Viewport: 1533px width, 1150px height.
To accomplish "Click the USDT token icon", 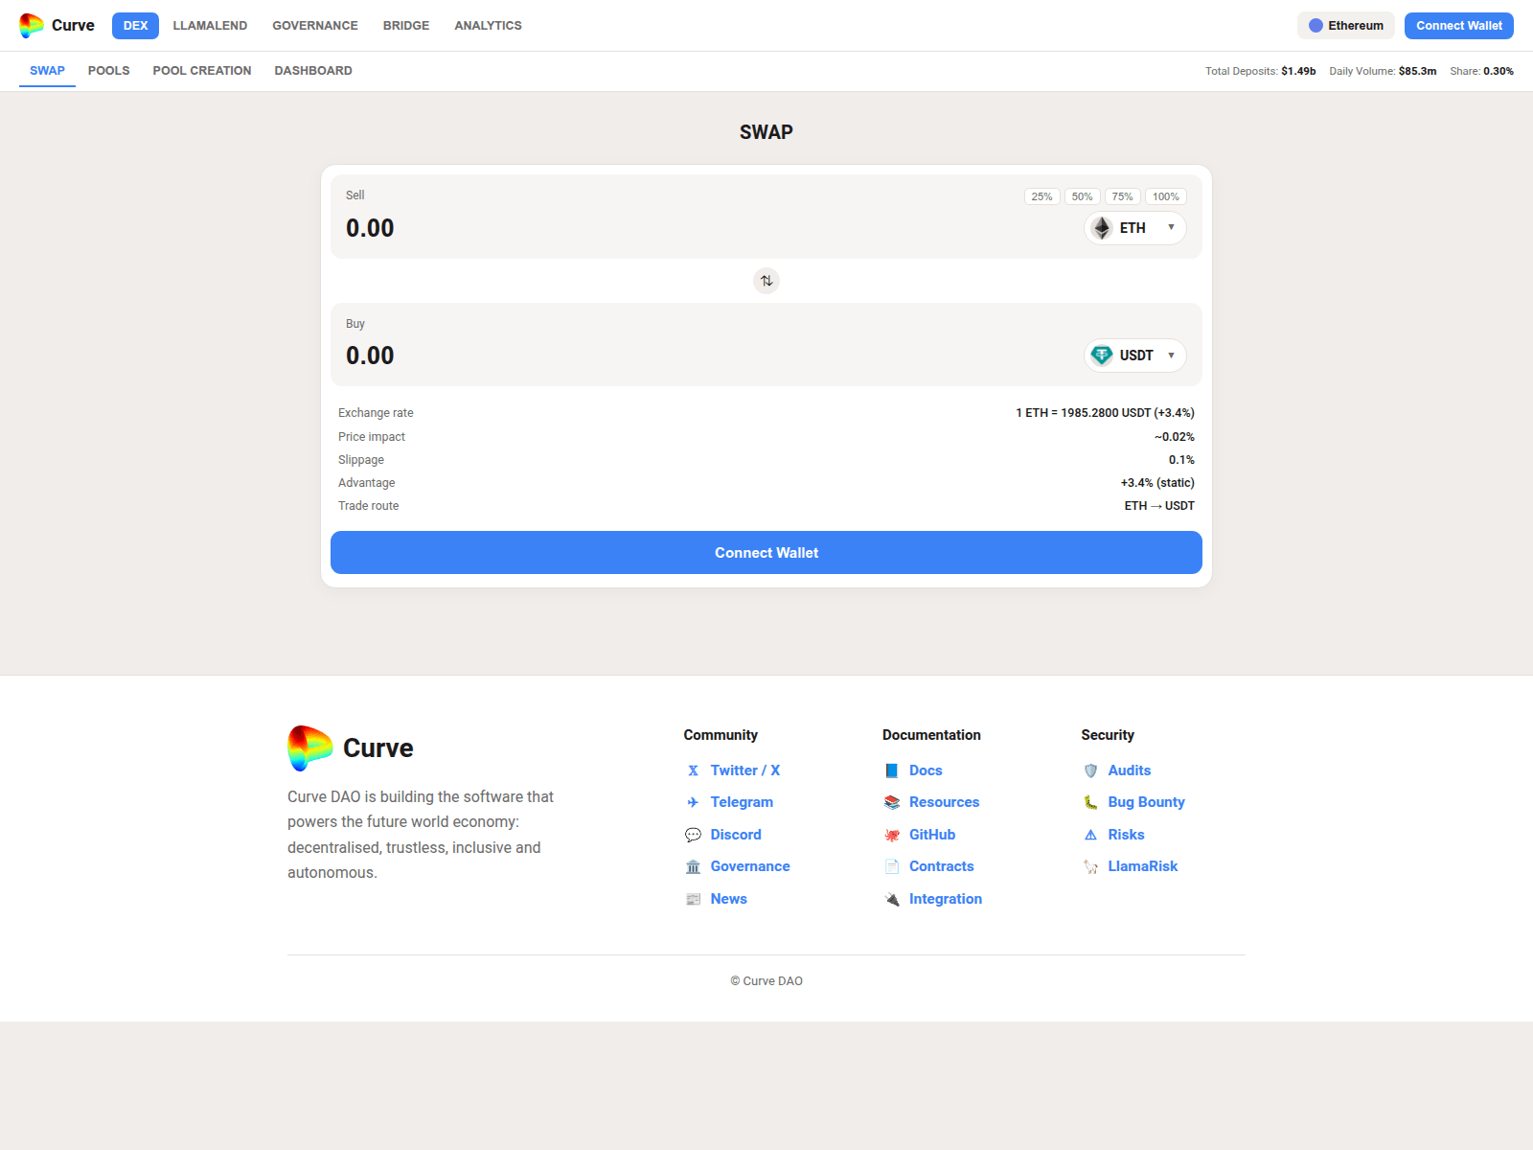I will point(1102,356).
